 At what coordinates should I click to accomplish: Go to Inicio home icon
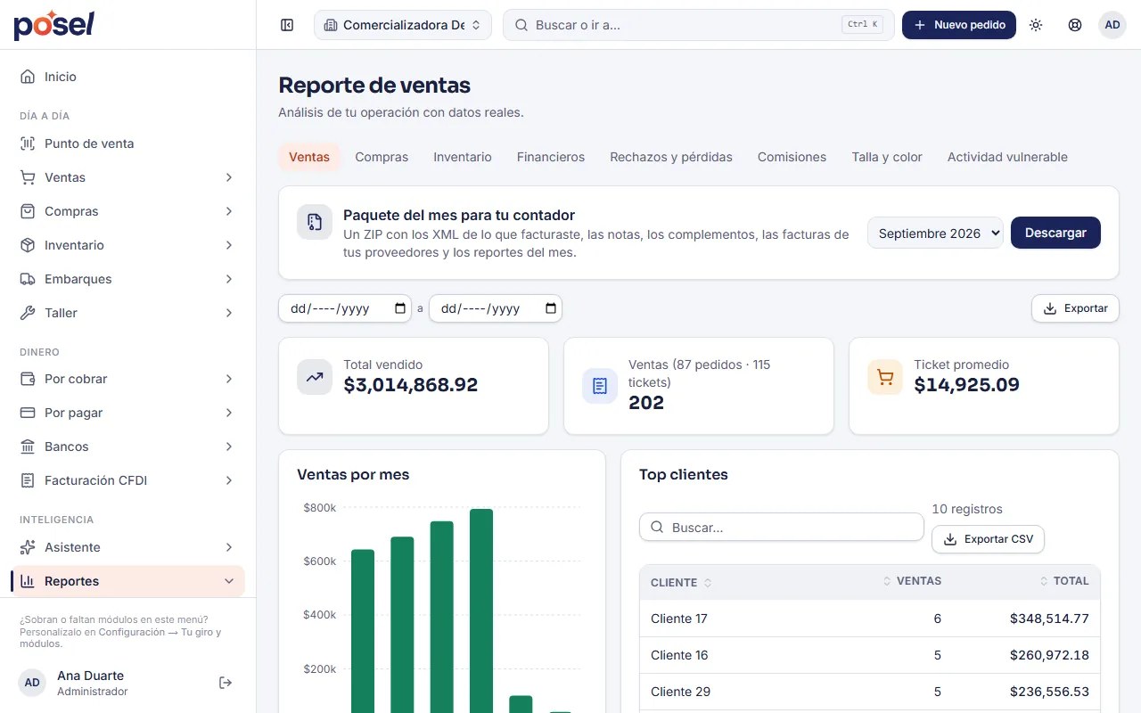point(29,77)
